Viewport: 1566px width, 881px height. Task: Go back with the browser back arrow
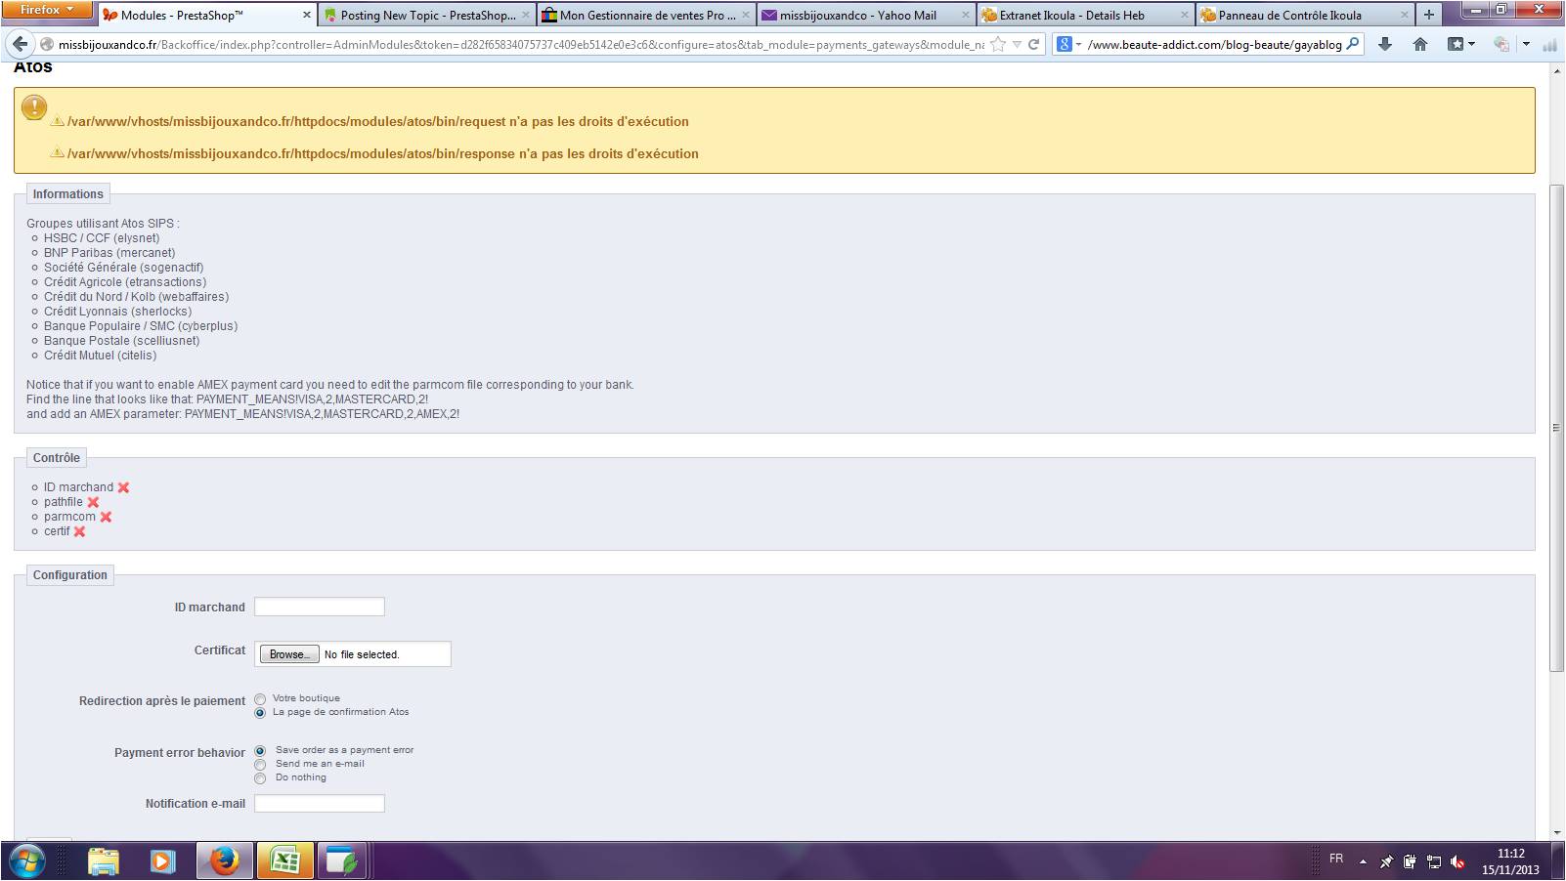tap(20, 44)
